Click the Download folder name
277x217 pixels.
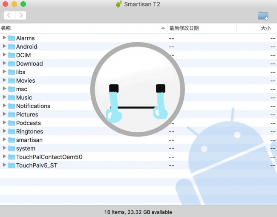29,64
